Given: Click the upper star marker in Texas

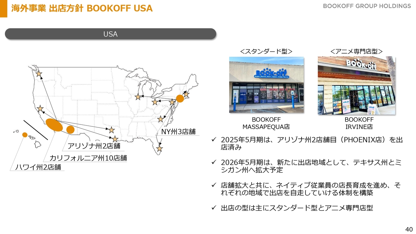Looking at the screenshot, I should coord(111,130).
